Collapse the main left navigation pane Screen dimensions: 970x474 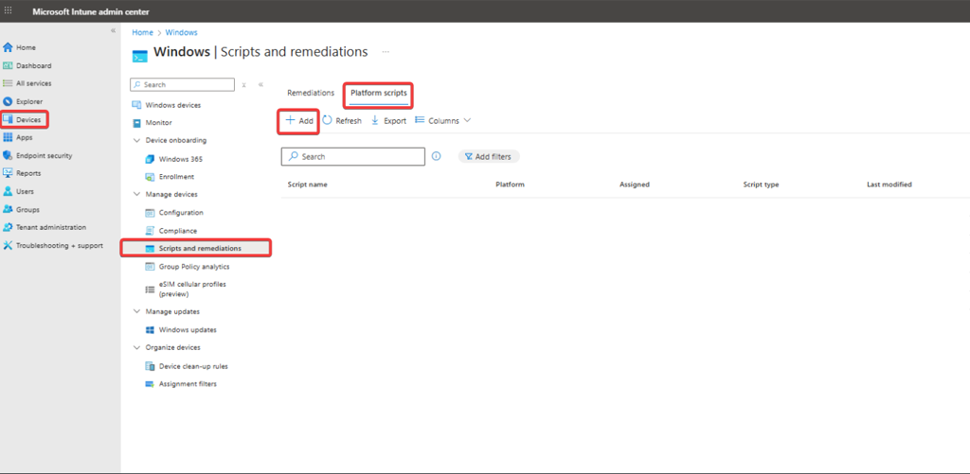coord(114,30)
